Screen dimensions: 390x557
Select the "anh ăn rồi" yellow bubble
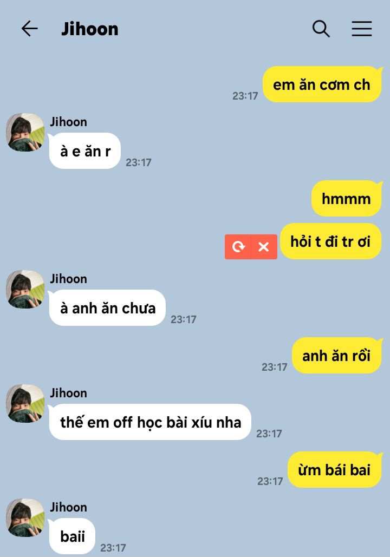click(x=337, y=356)
